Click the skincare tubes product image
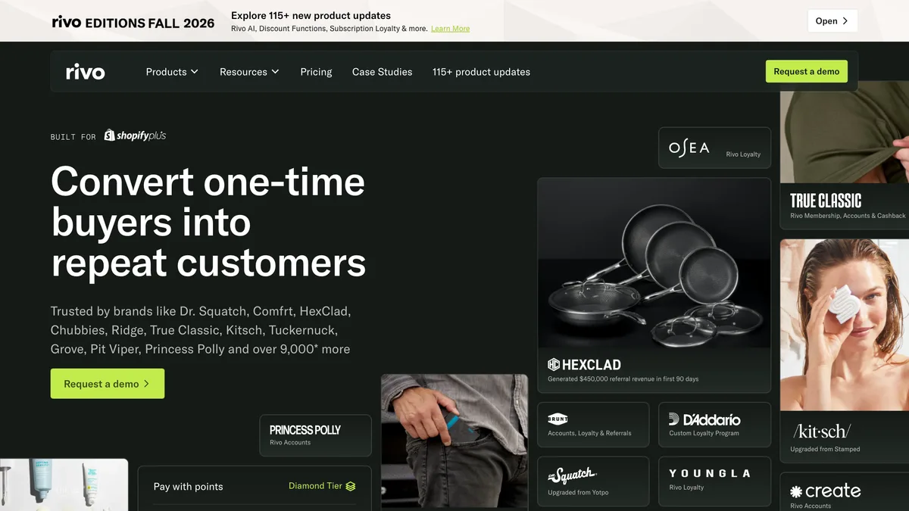 (x=64, y=485)
